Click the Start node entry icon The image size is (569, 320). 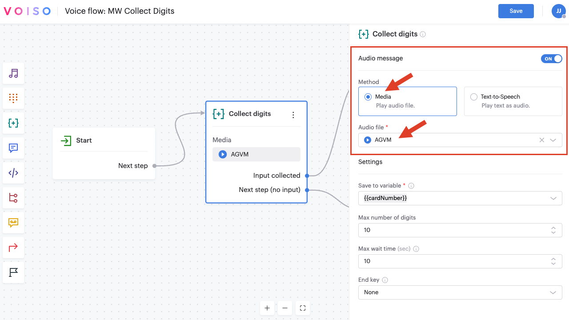[66, 140]
